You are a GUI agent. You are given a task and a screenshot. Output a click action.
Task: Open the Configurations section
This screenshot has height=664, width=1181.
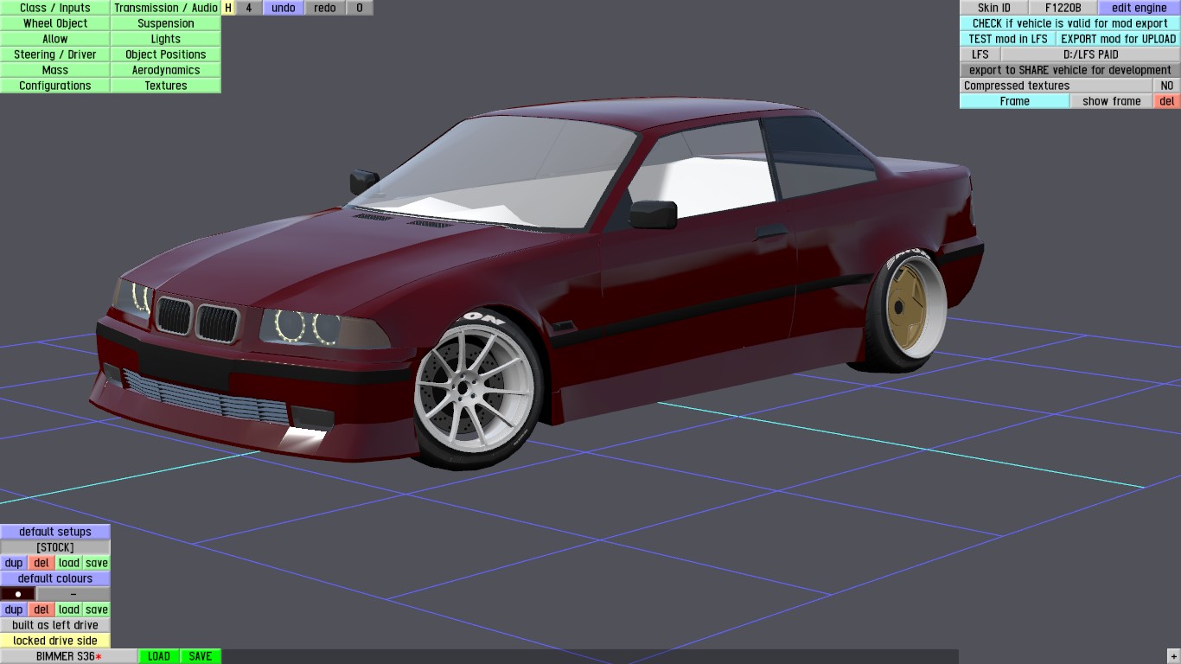coord(55,86)
